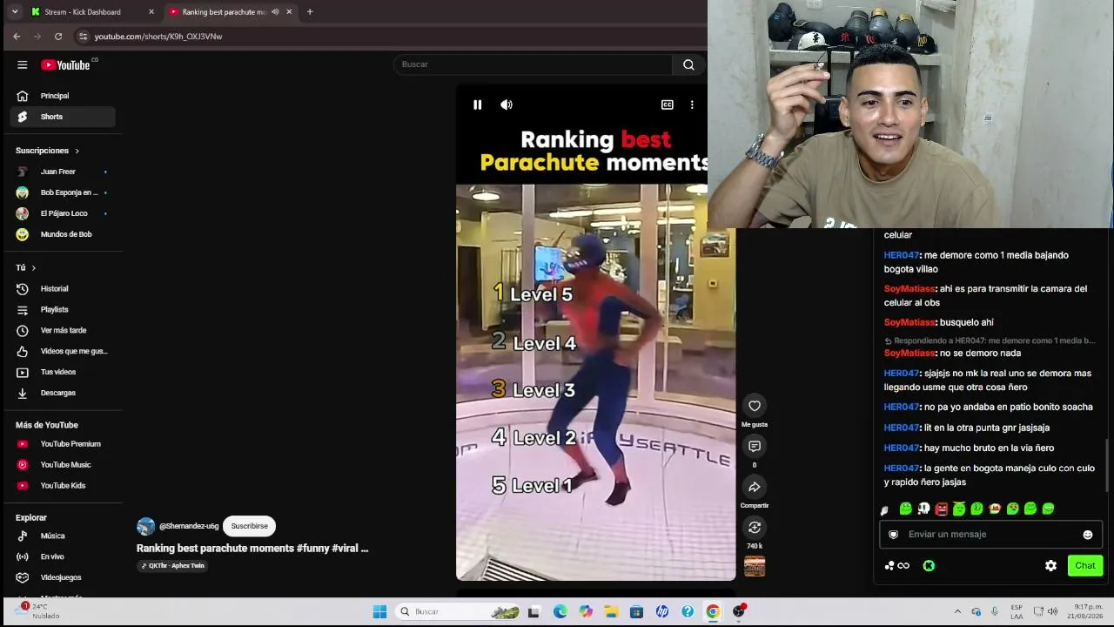Open the comments on the Short
1114x627 pixels.
tap(755, 446)
